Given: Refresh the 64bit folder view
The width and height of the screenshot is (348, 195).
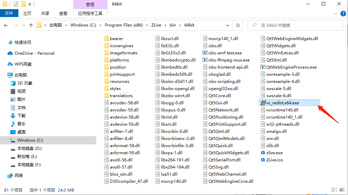Looking at the screenshot, I should coord(238,25).
